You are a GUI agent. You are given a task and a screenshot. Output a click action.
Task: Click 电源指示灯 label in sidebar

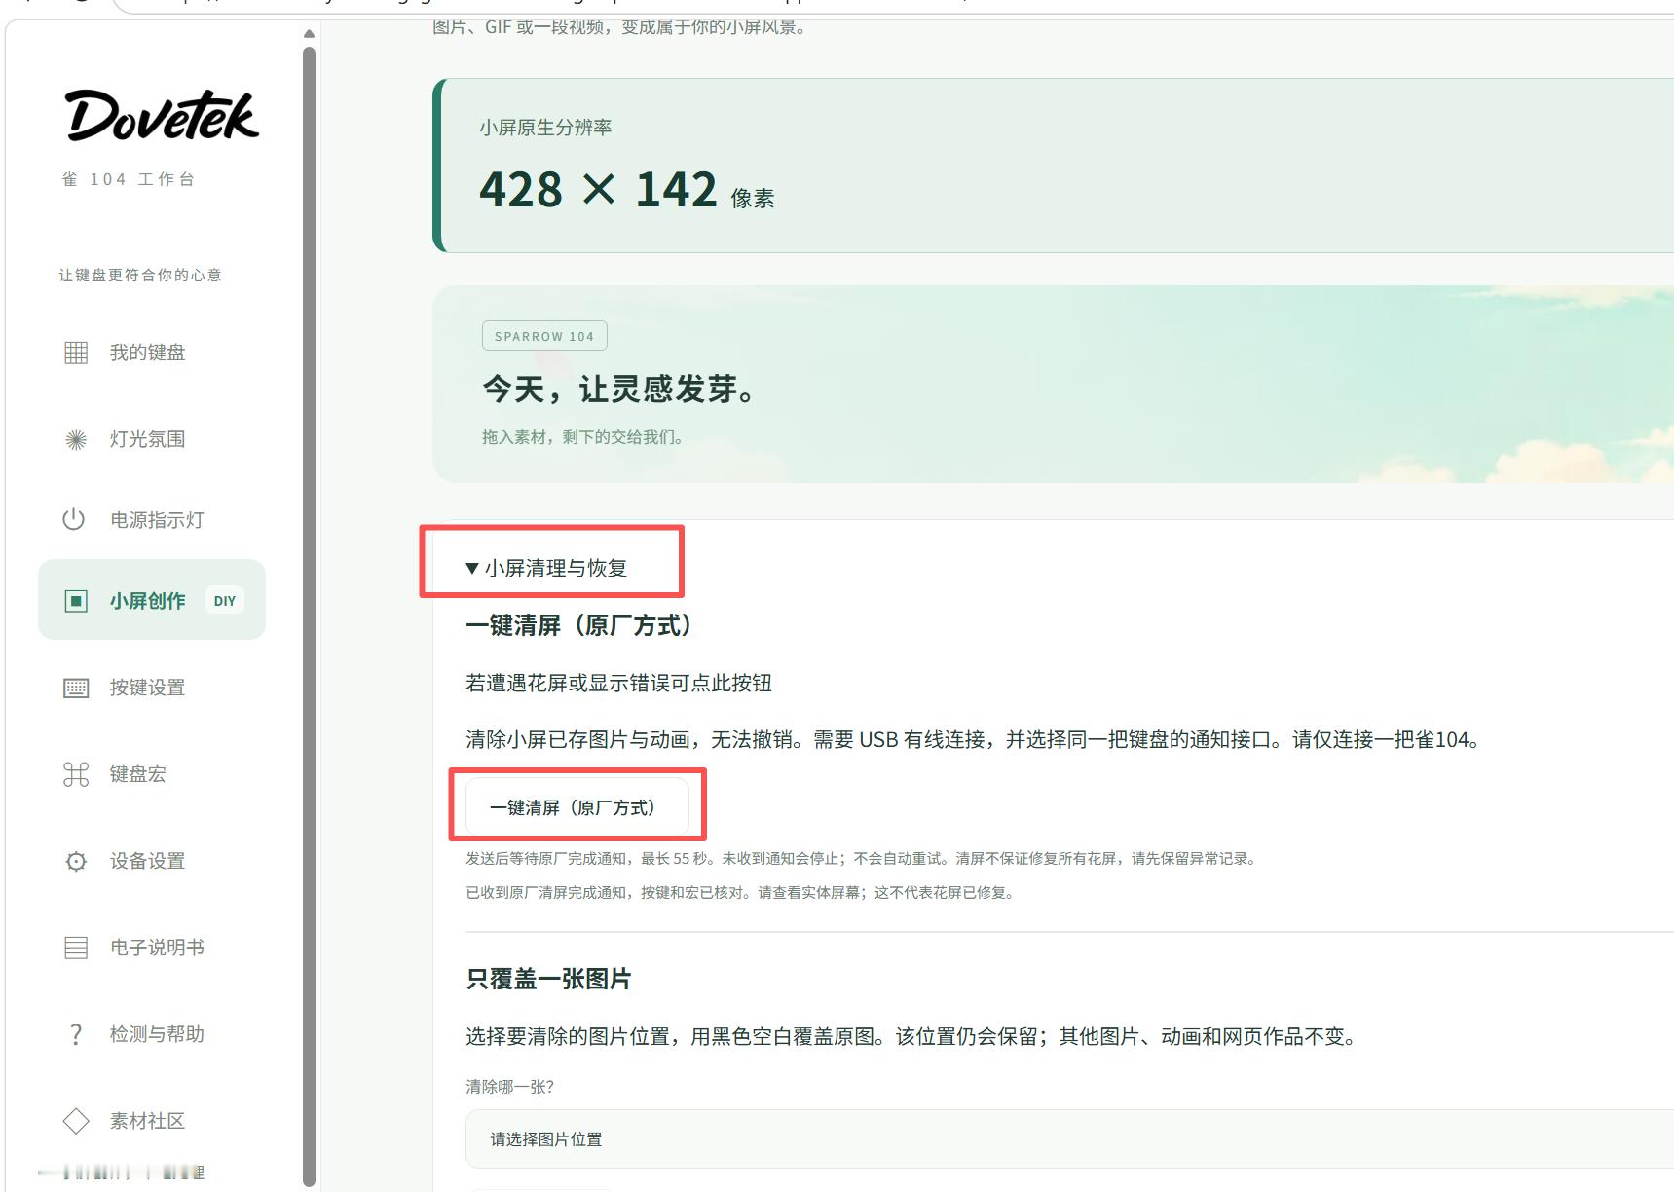pos(157,520)
